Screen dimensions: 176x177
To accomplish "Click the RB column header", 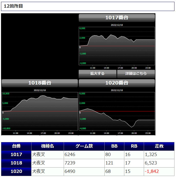I will pyautogui.click(x=134, y=146).
